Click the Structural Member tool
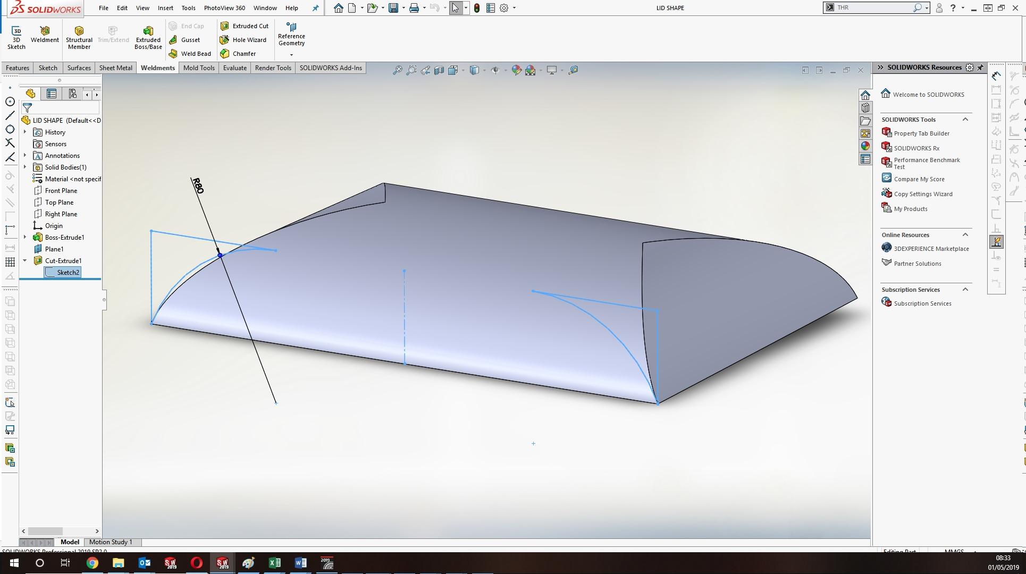1026x574 pixels. tap(79, 36)
